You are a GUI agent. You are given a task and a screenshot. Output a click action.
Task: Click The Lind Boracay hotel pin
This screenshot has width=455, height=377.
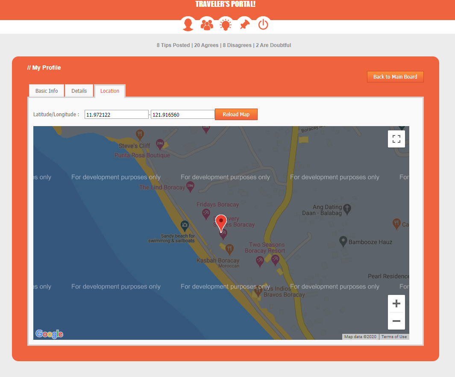tap(191, 187)
